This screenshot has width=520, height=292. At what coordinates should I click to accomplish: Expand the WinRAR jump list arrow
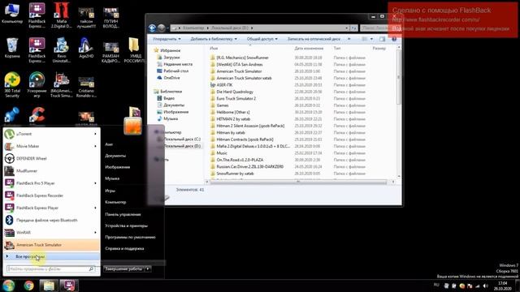(x=96, y=233)
